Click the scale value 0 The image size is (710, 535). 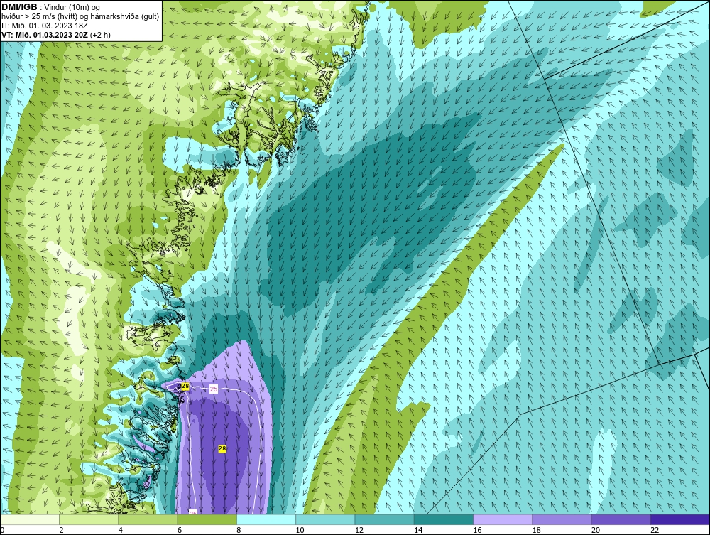[x=2, y=530]
